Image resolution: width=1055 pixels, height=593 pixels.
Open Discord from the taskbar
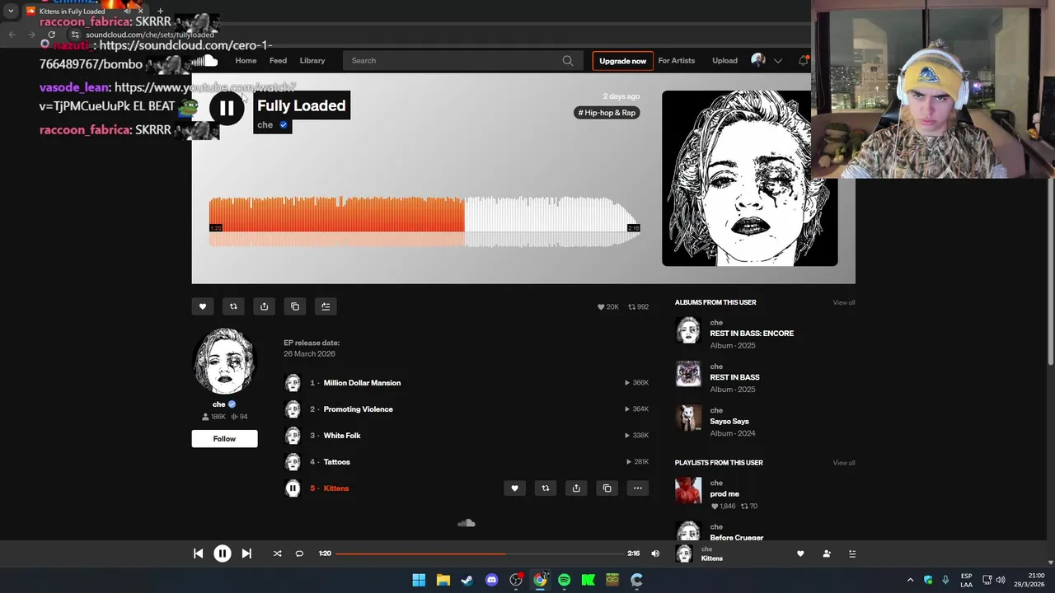coord(492,580)
